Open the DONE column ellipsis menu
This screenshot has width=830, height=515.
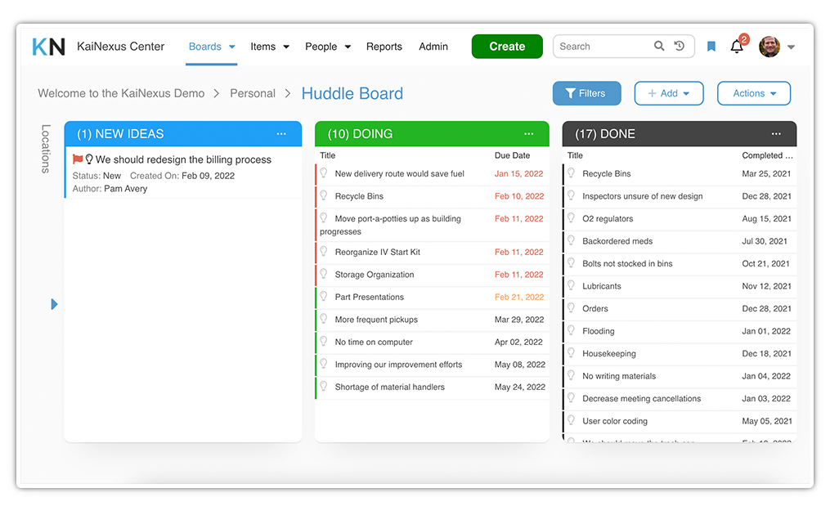click(776, 133)
